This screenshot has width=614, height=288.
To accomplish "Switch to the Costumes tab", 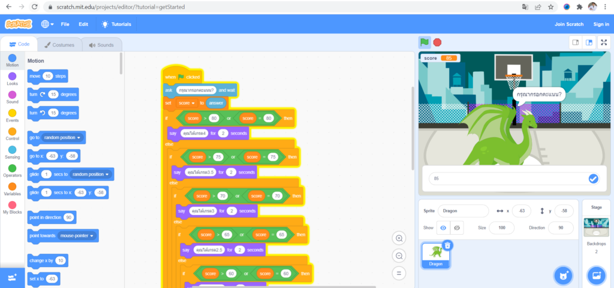I will (59, 45).
